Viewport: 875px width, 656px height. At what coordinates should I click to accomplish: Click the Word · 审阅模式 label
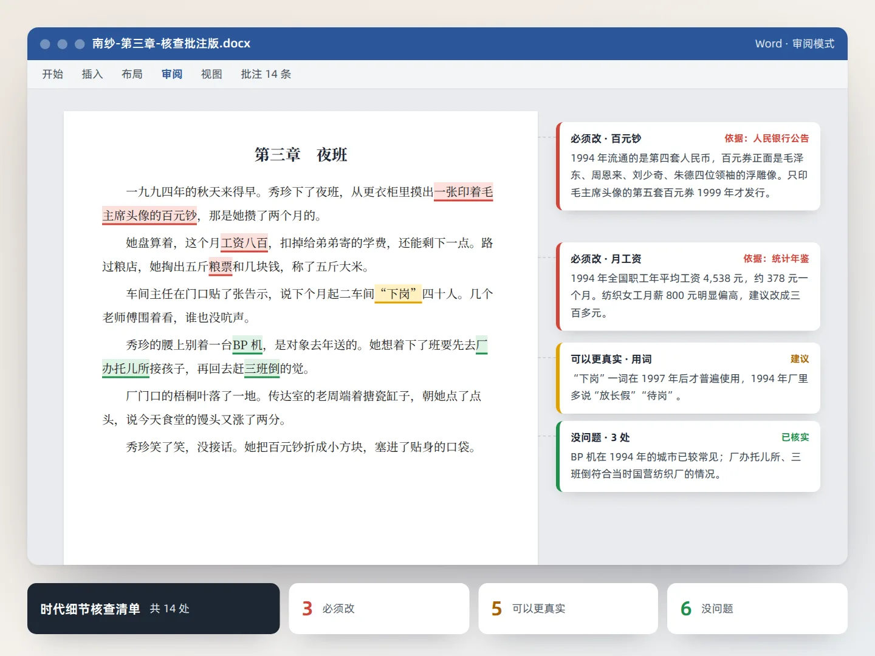click(x=795, y=44)
